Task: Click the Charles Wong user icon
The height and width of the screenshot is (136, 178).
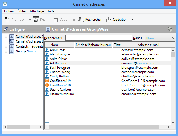Action: tap(47, 72)
